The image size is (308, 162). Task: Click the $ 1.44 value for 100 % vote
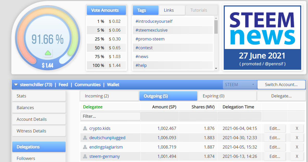point(115,65)
